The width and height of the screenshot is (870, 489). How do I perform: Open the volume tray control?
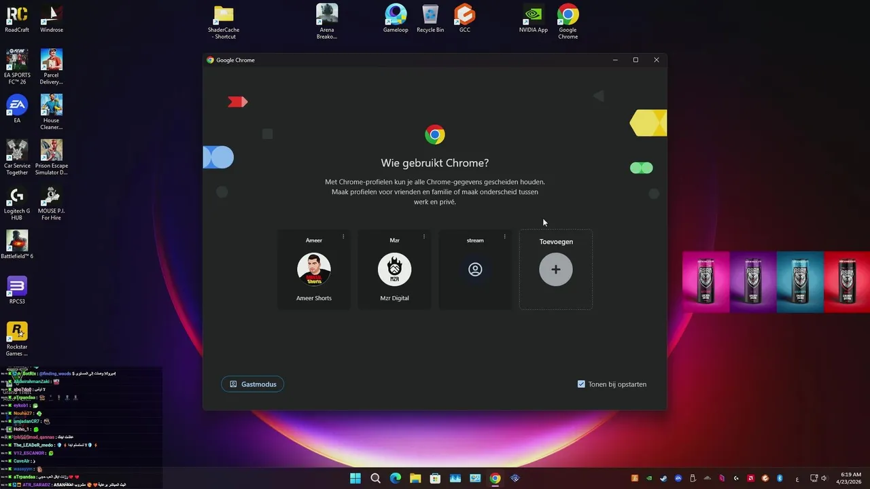tap(823, 478)
